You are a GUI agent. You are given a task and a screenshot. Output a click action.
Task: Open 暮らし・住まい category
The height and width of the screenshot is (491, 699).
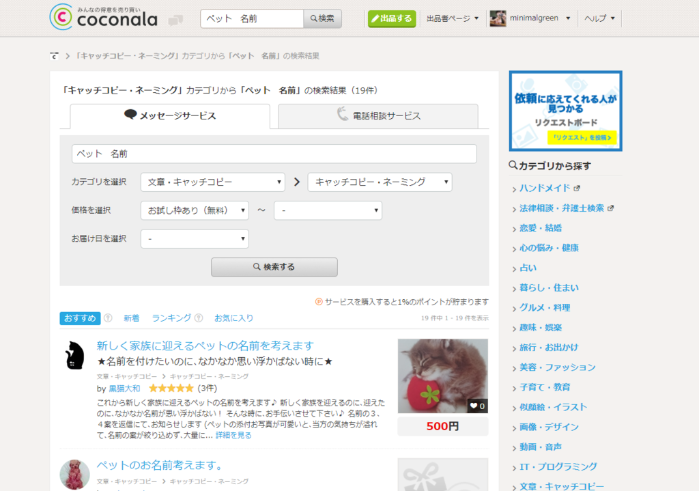point(549,287)
